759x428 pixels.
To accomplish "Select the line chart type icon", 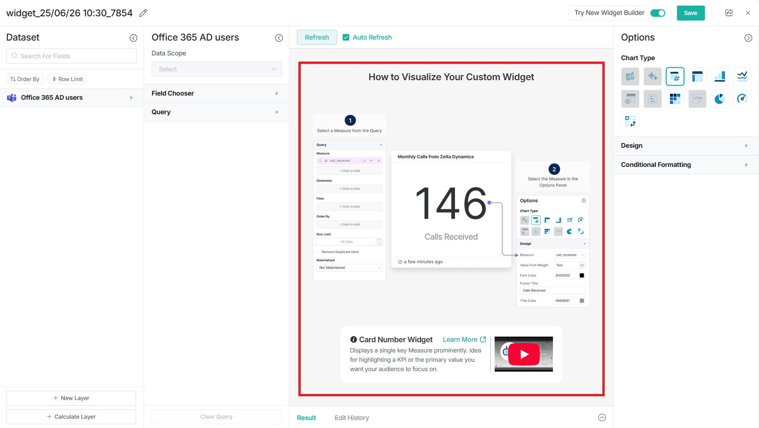I will 742,76.
